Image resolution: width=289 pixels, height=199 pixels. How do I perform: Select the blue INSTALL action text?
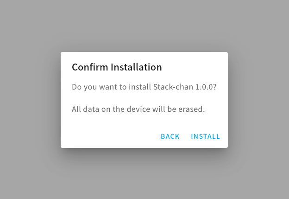205,136
